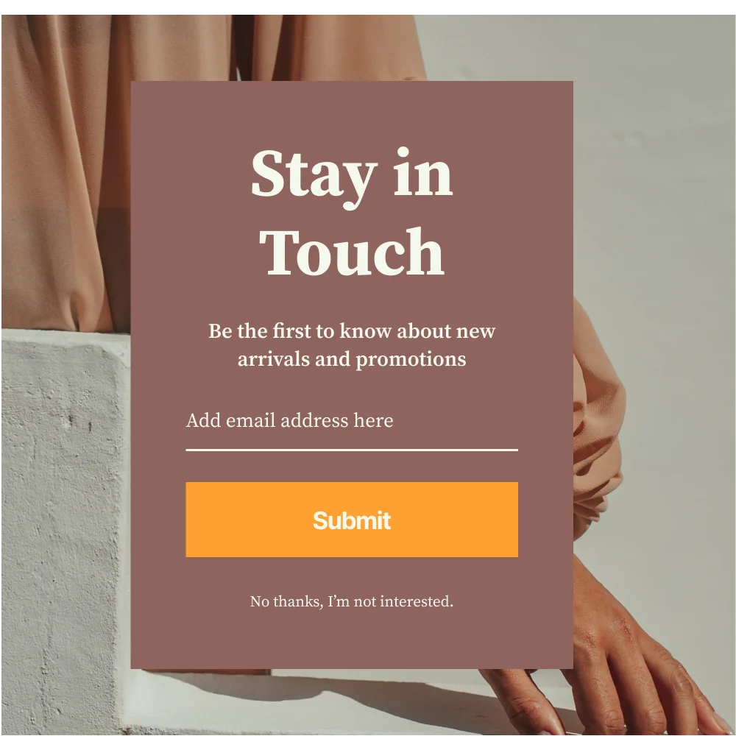Screen dimensions: 736x736
Task: Click the word 'promotions' in the subheading
Action: 411,361
